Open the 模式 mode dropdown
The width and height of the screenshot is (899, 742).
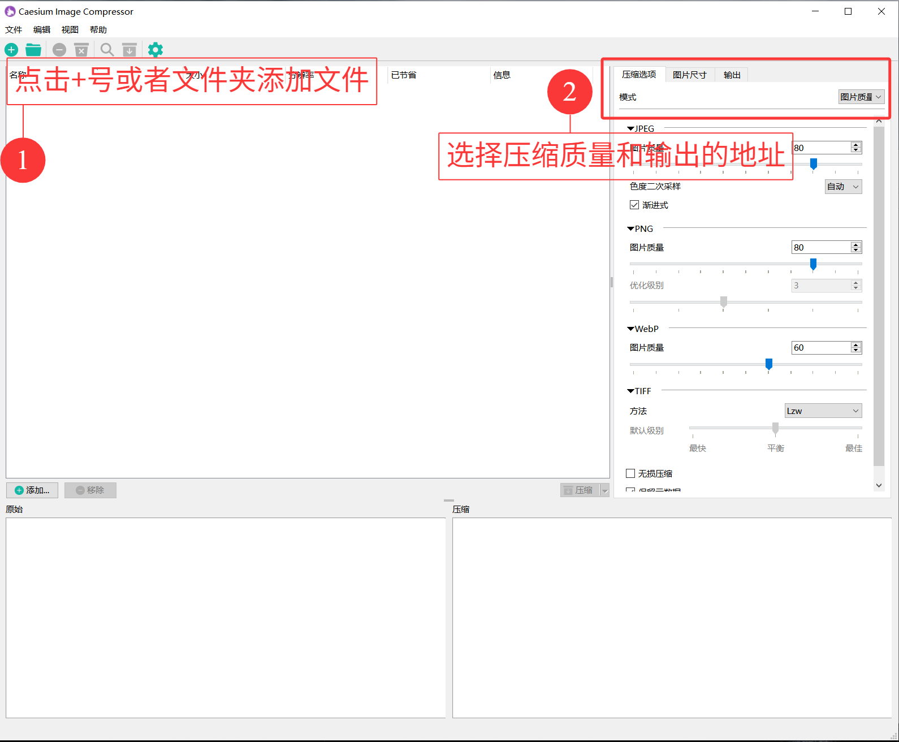(861, 97)
